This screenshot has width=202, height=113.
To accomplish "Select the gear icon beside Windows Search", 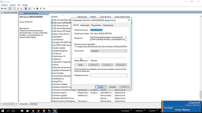I will [x=52, y=93].
